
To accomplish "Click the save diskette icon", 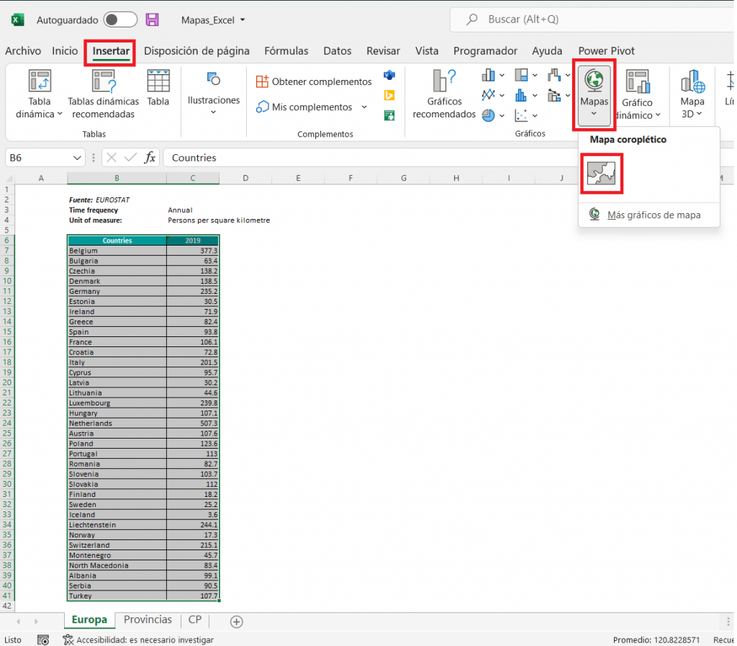I will click(x=153, y=19).
